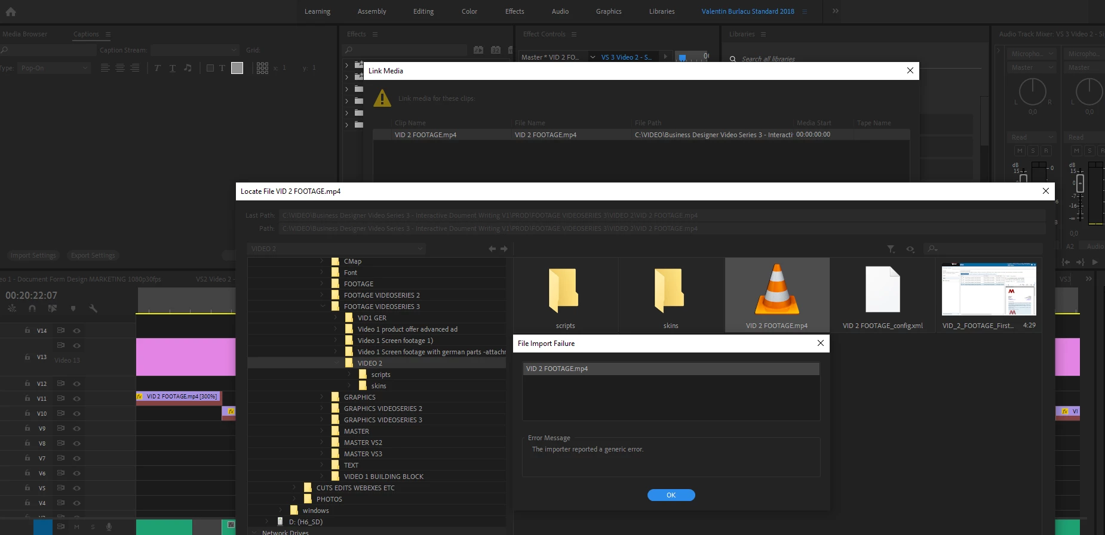The width and height of the screenshot is (1105, 535).
Task: Open the skins folder icon
Action: [670, 290]
